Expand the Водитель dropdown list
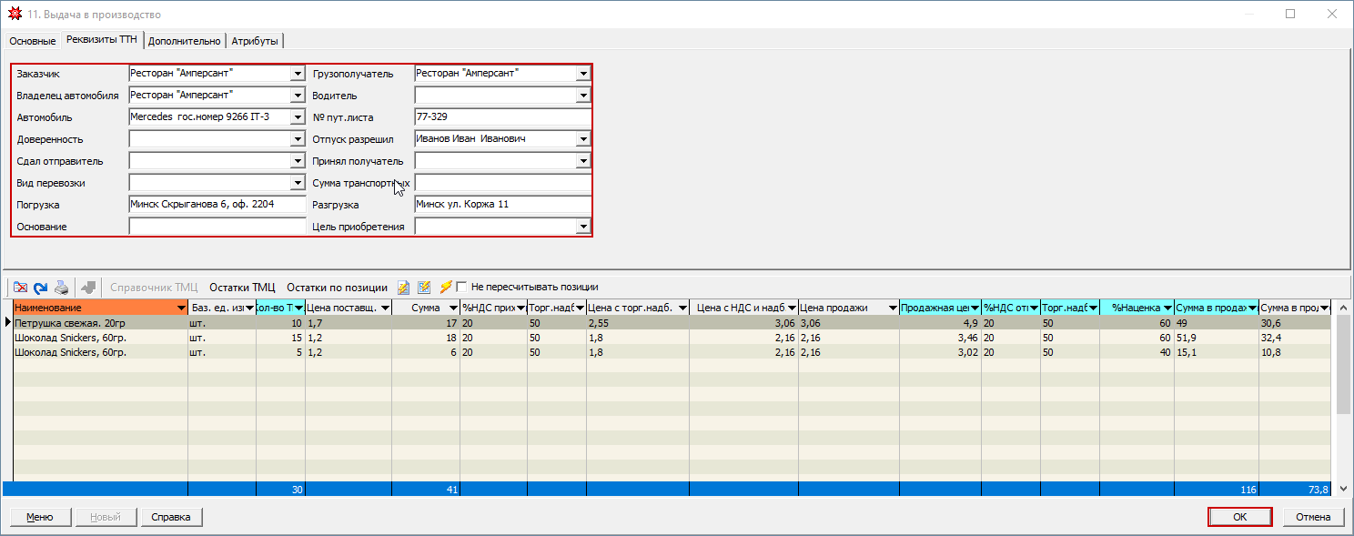The image size is (1354, 536). tap(583, 96)
